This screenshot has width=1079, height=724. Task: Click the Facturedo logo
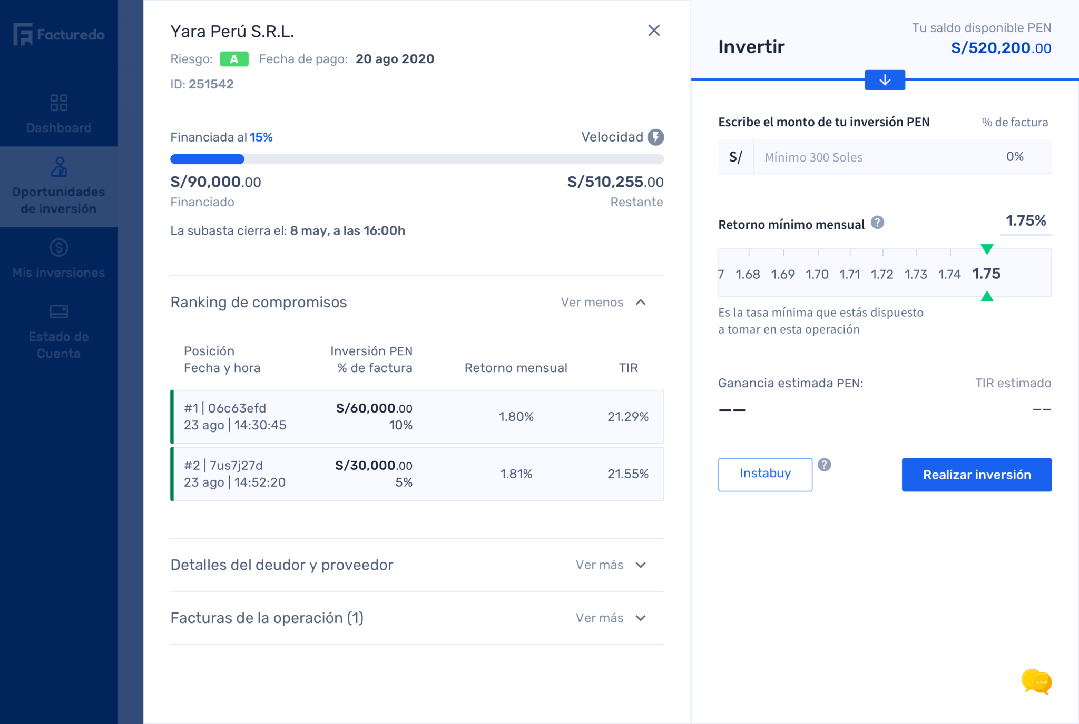[x=58, y=34]
